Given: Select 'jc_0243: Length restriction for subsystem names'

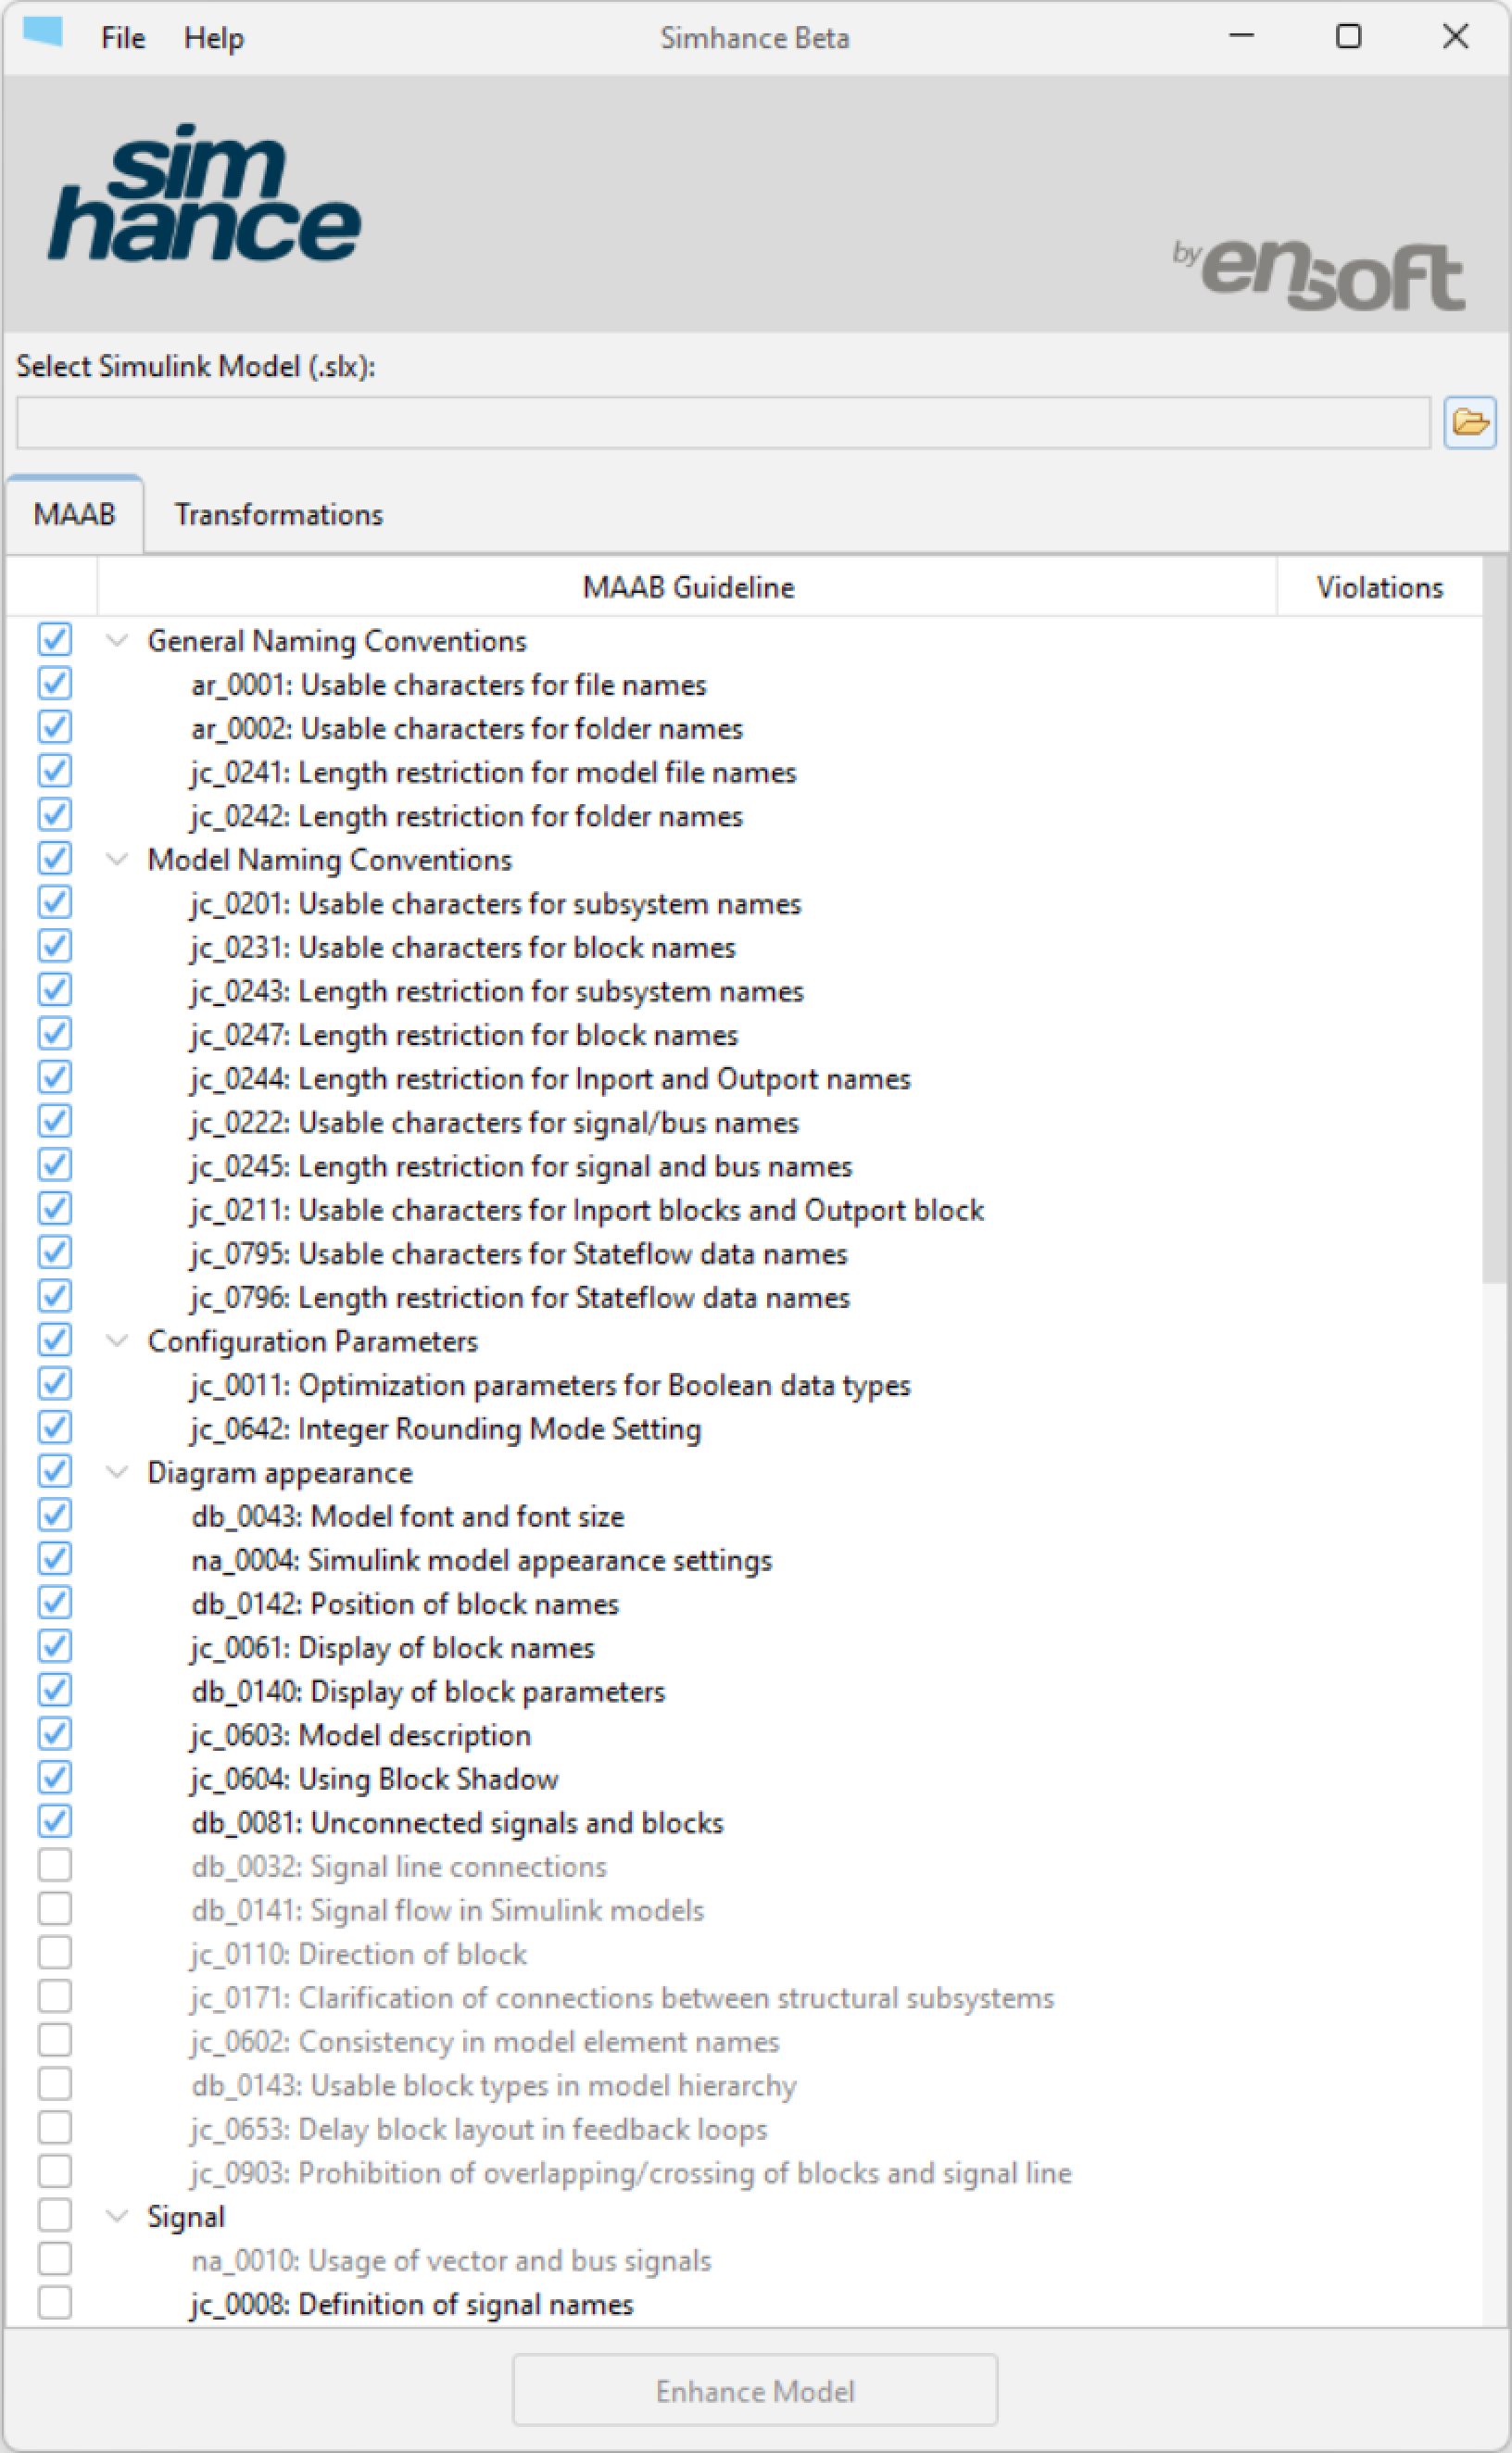Looking at the screenshot, I should tap(497, 991).
